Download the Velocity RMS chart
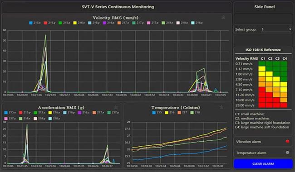This screenshot has width=295, height=172. [x=223, y=17]
